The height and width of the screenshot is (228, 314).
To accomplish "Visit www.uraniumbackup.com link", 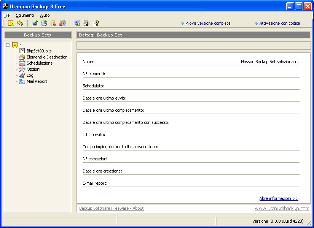I will (x=282, y=208).
